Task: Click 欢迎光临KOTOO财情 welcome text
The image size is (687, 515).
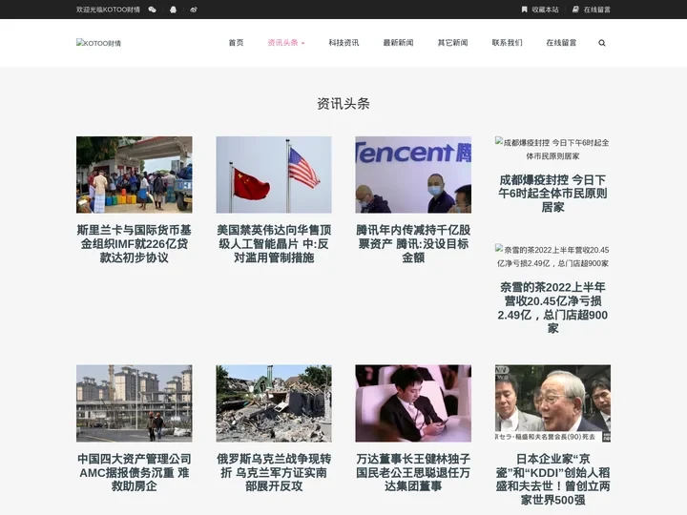Action: pos(108,10)
